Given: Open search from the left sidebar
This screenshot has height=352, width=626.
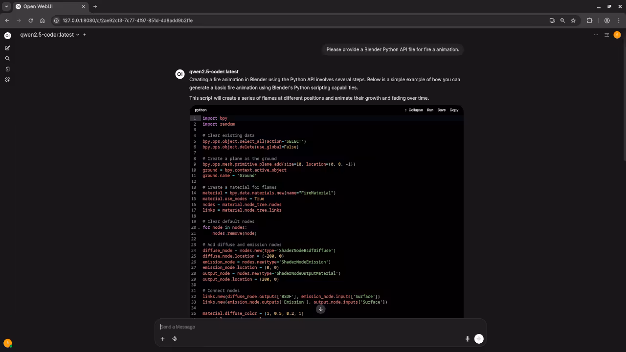Looking at the screenshot, I should click(x=7, y=58).
